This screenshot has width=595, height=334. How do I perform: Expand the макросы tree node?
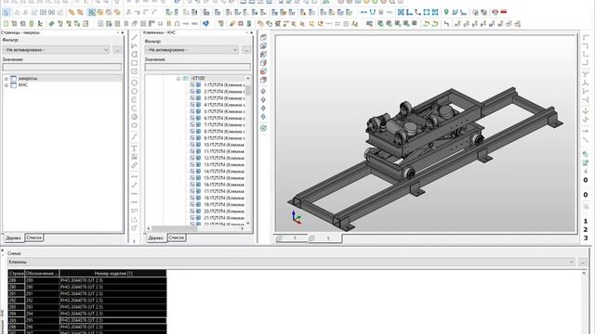click(x=7, y=78)
